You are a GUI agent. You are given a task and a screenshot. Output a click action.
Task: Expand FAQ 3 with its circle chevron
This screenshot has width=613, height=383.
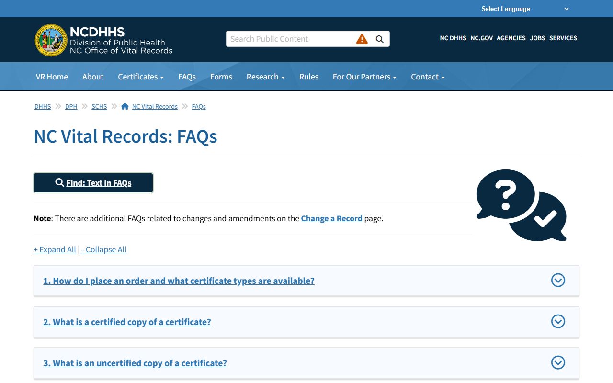click(x=558, y=362)
